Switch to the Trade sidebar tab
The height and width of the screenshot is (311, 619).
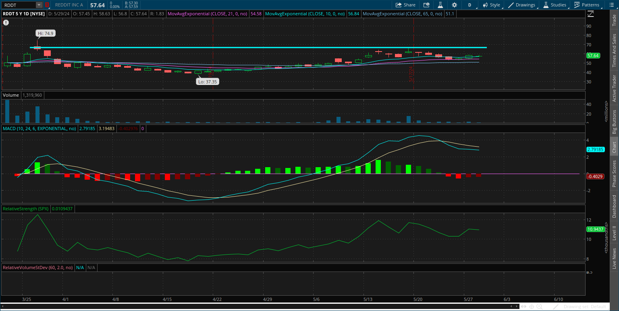pos(614,21)
